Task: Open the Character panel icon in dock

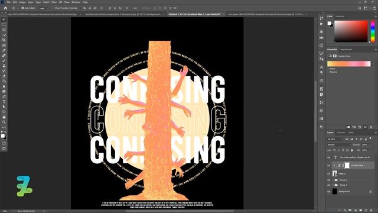Action: click(321, 67)
